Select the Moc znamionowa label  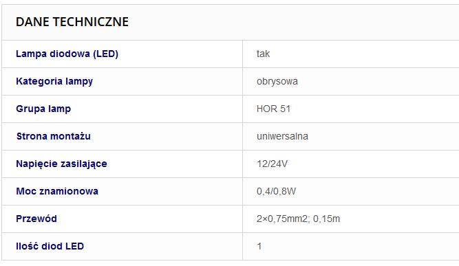(x=57, y=191)
